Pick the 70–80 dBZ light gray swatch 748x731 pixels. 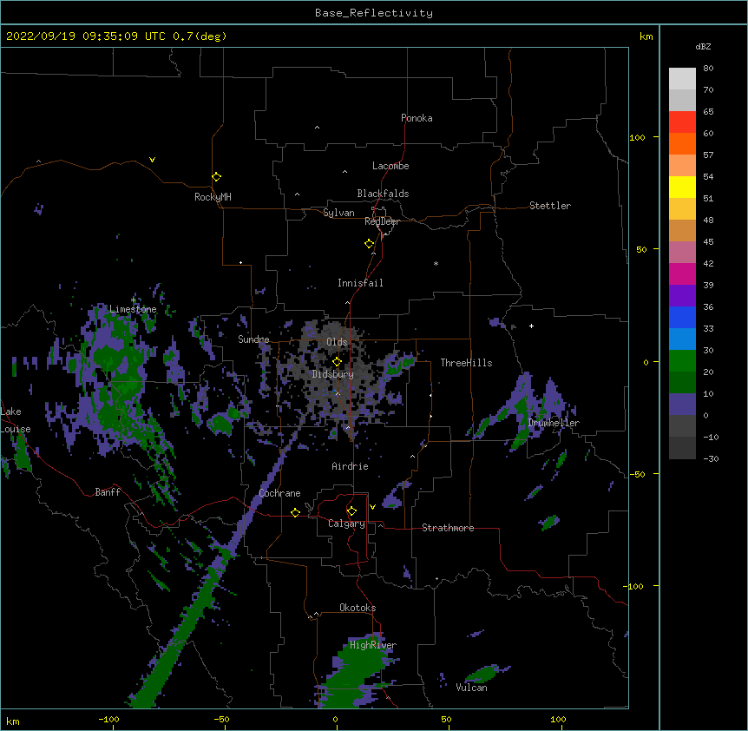[x=682, y=79]
